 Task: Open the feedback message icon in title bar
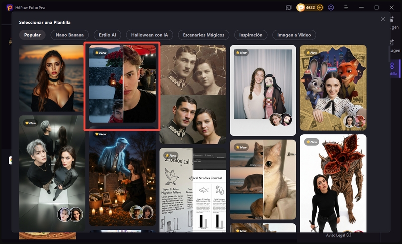point(288,8)
